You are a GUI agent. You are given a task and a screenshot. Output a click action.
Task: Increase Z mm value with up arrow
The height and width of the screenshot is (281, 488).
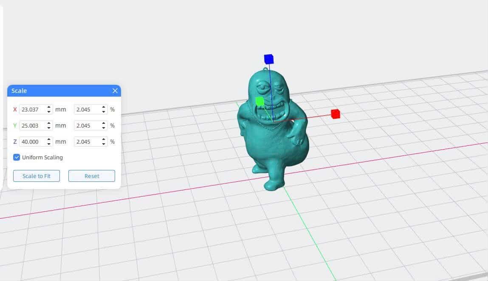pos(49,139)
